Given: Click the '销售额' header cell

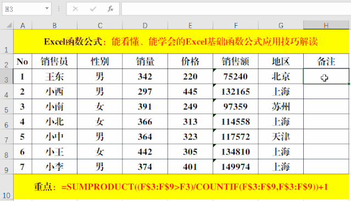Looking at the screenshot, I should (236, 61).
